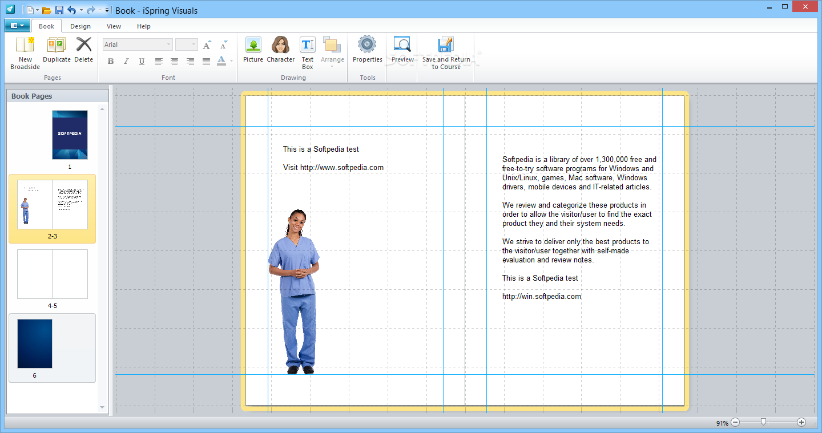Click the 'http://win.softpedia.com' text
Viewport: 822px width, 433px height.
click(542, 296)
